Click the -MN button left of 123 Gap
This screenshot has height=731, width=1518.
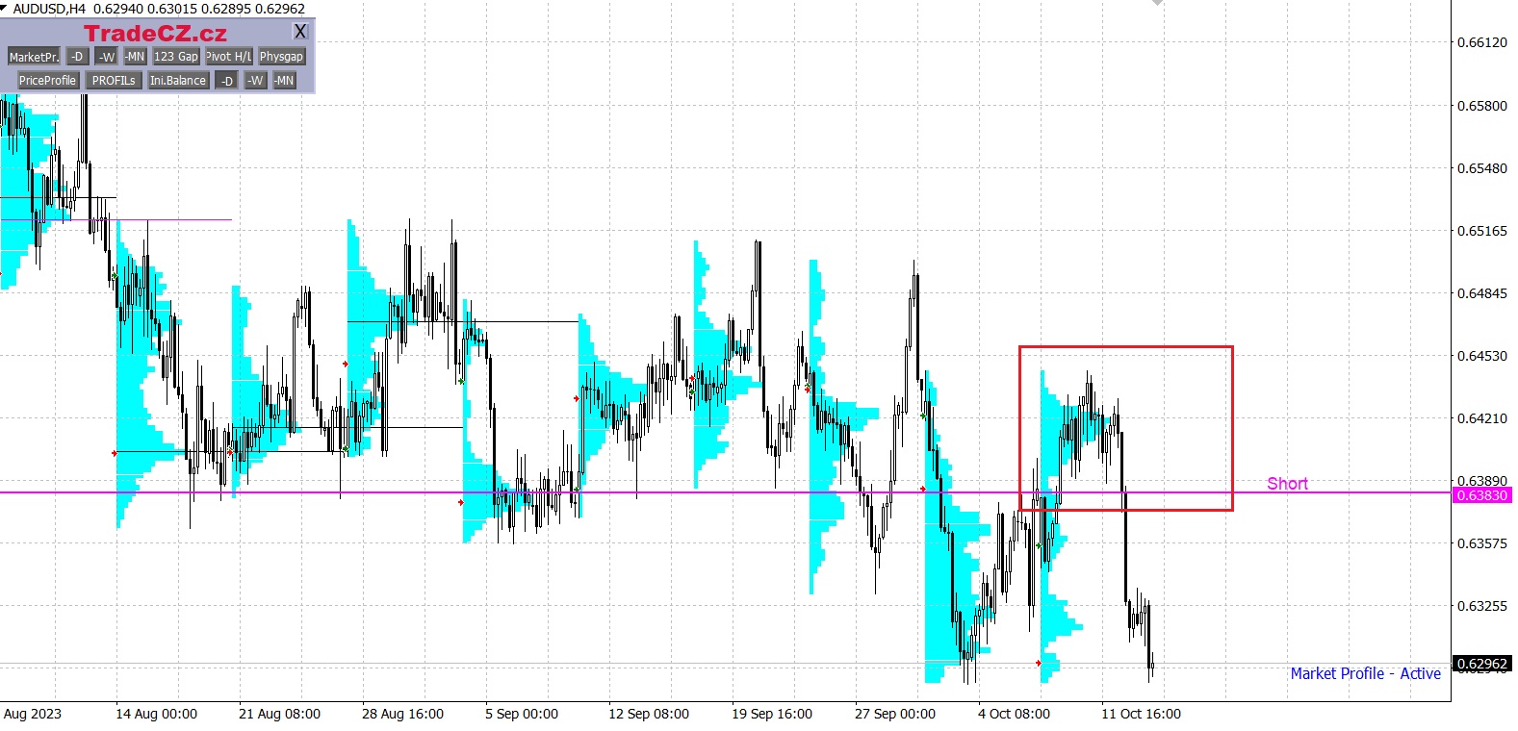pos(135,57)
